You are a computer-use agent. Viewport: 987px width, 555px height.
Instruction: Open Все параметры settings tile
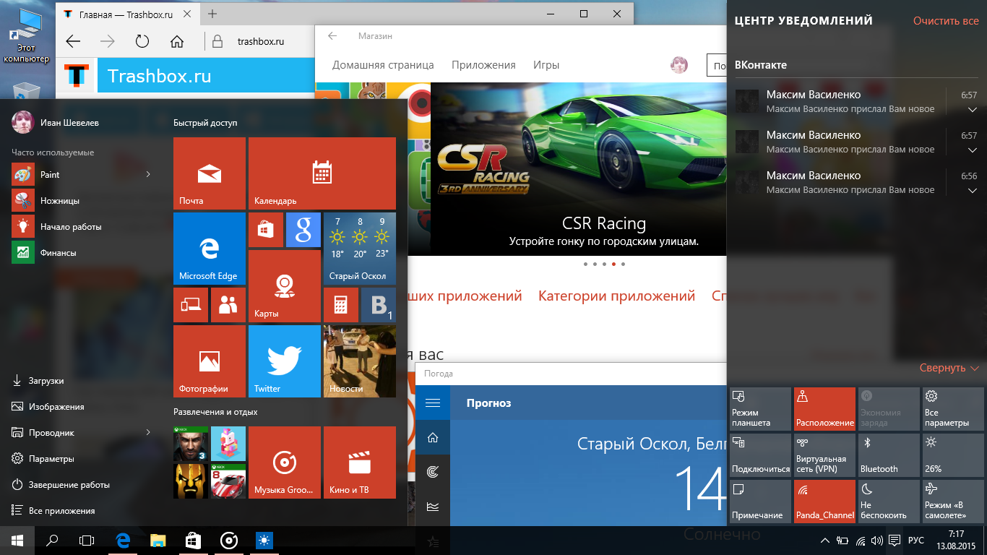point(954,408)
